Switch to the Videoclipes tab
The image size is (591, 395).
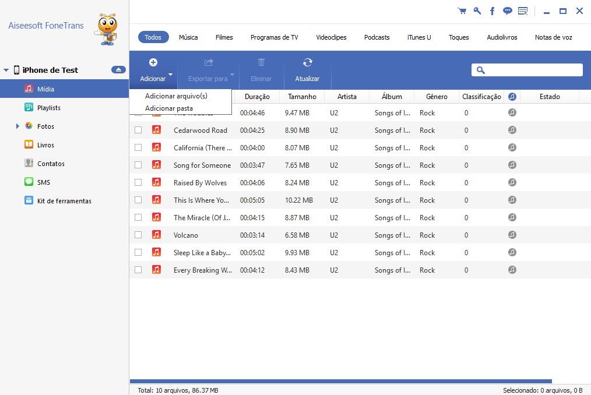point(331,37)
